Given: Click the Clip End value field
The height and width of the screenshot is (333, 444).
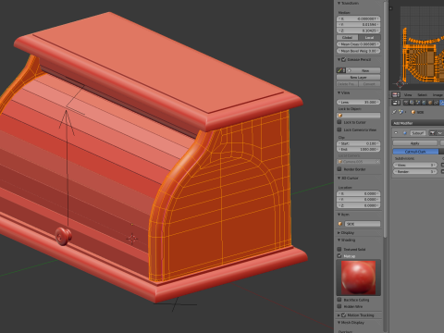Looking at the screenshot, I should (x=359, y=149).
